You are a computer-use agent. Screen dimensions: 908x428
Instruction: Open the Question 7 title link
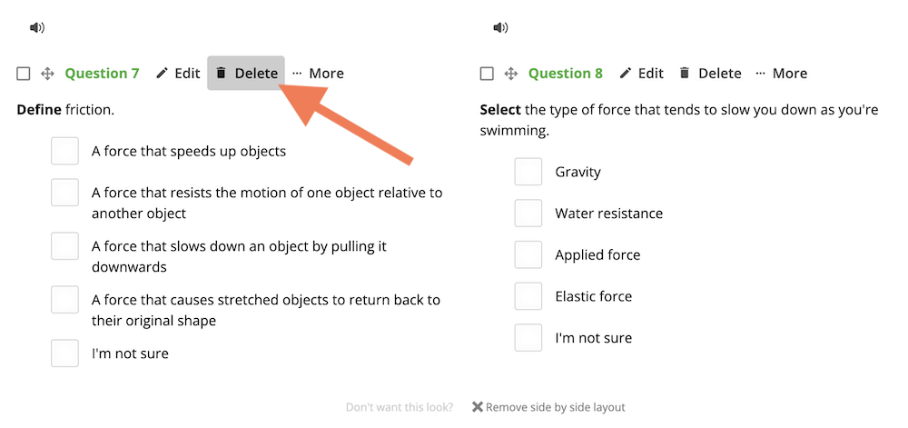click(102, 74)
